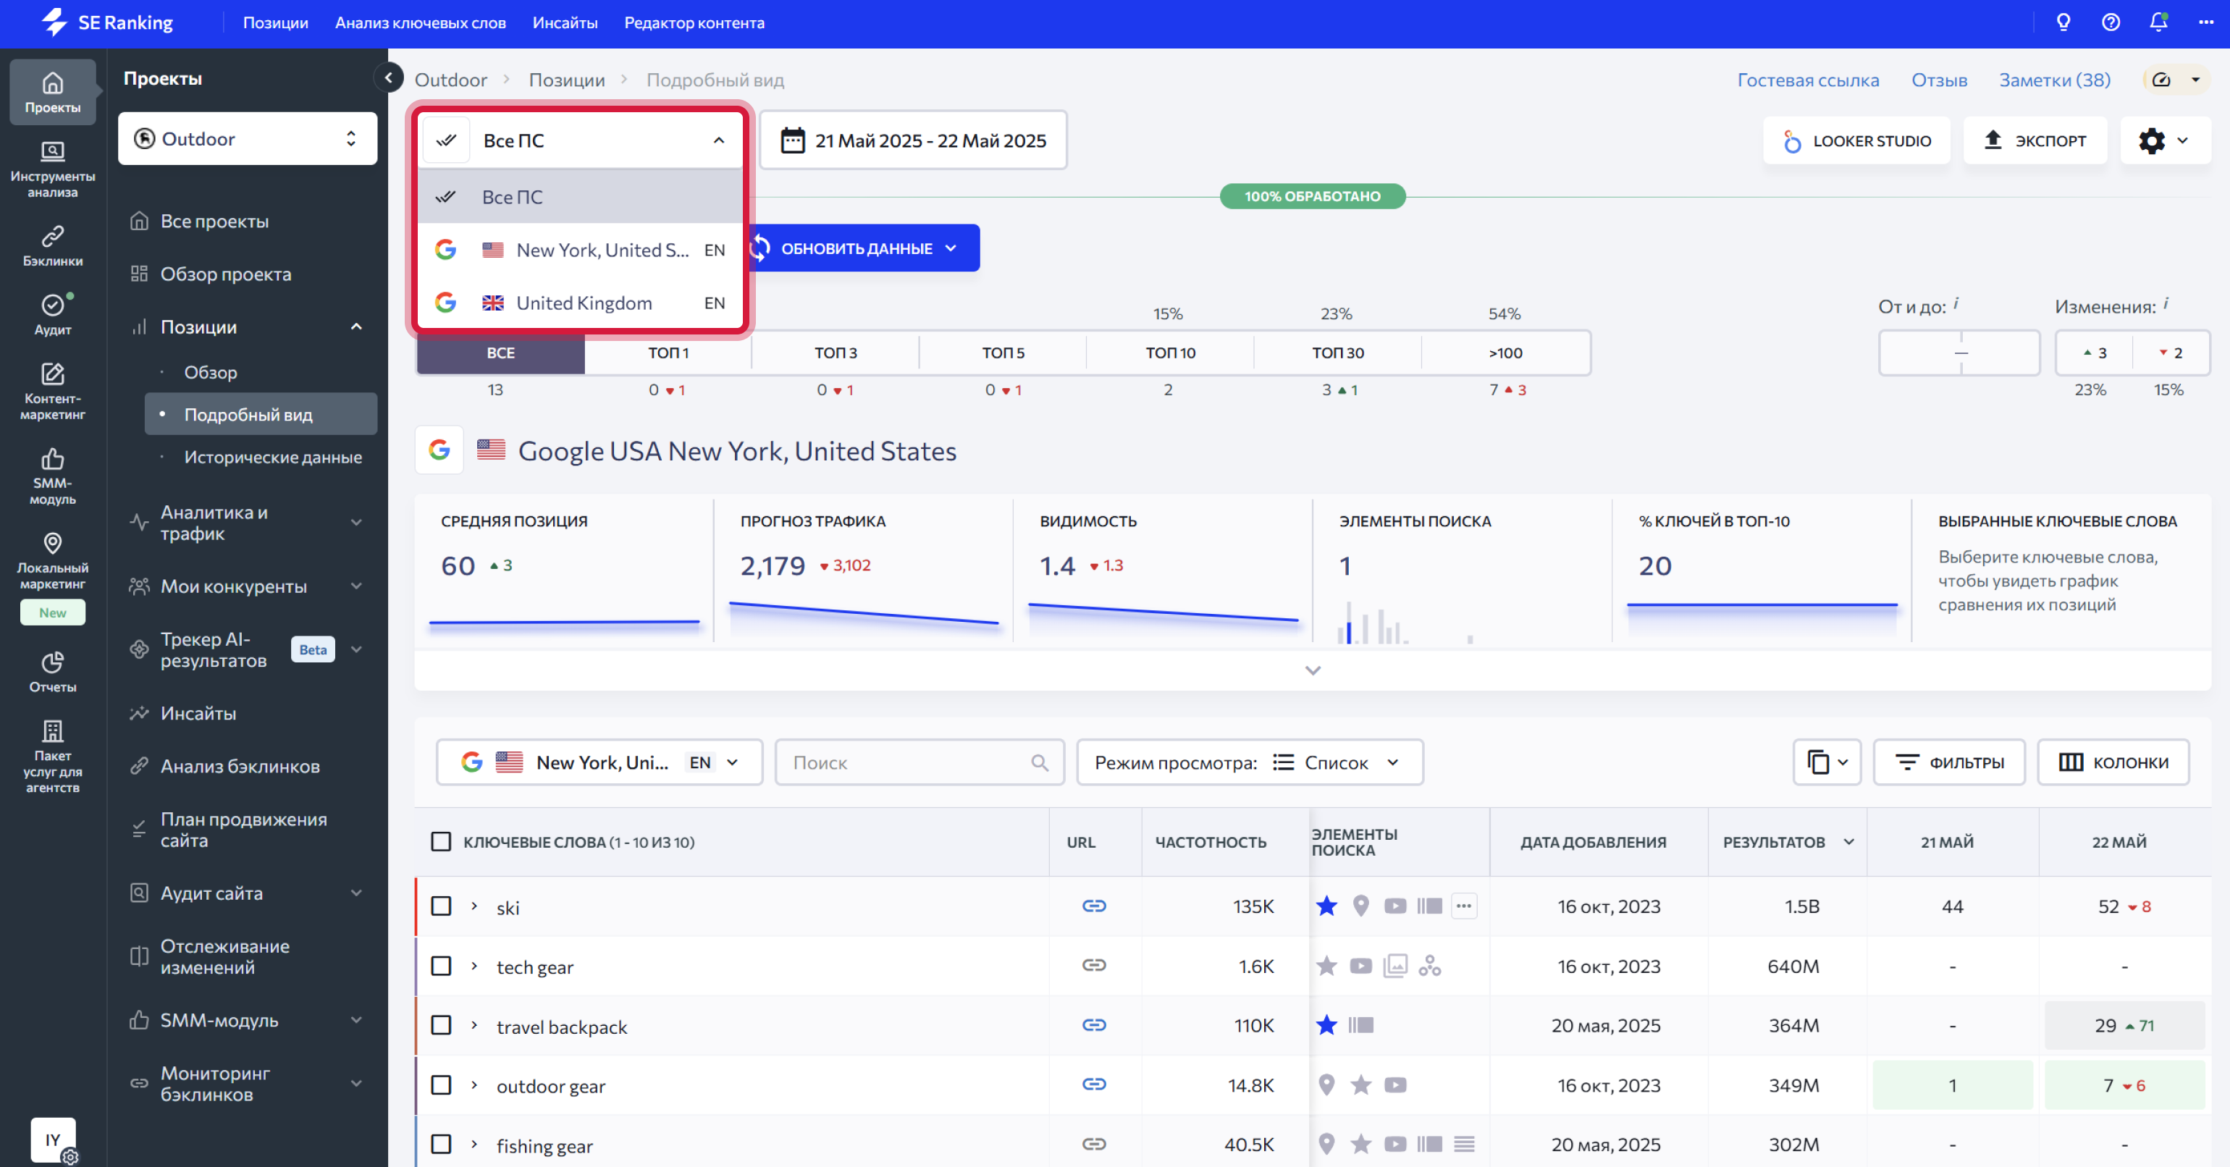
Task: Open the date range 21 Май - 22 Май picker
Action: [x=913, y=140]
